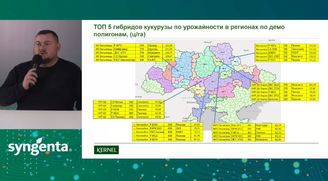Viewport: 328px width, 181px height.
Task: Click the Mas 24 C hybrid cell
Action: click(237, 125)
